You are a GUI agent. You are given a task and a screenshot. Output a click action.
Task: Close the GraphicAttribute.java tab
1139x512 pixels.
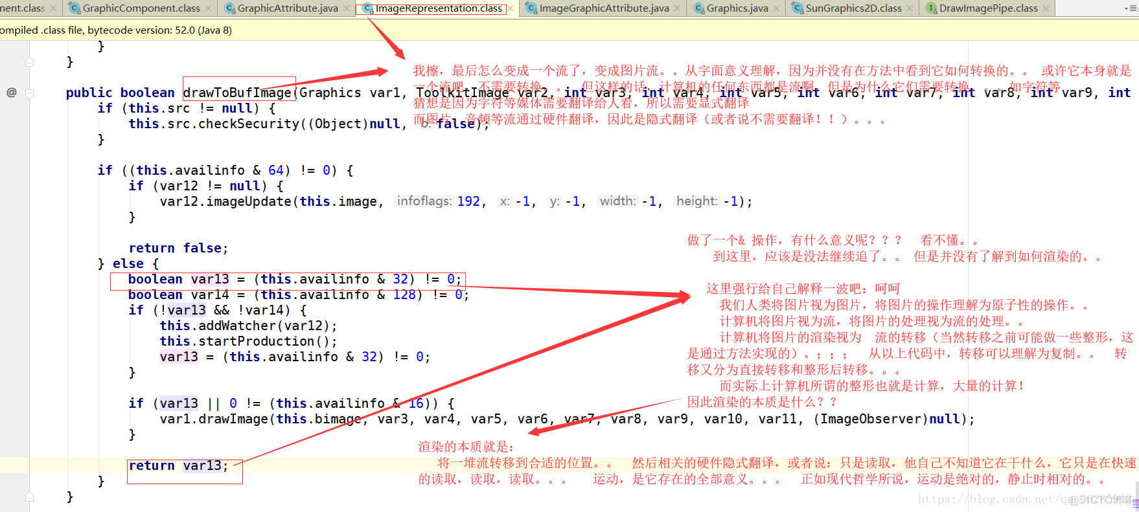(346, 8)
